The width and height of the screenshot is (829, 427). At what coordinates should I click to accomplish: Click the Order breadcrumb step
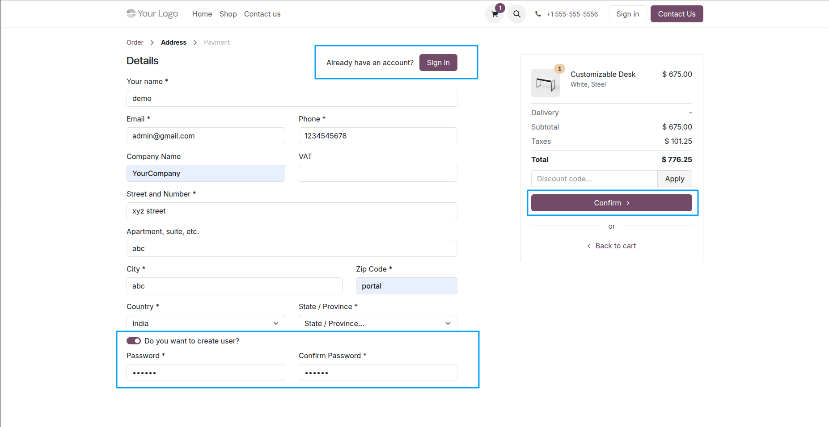[135, 42]
